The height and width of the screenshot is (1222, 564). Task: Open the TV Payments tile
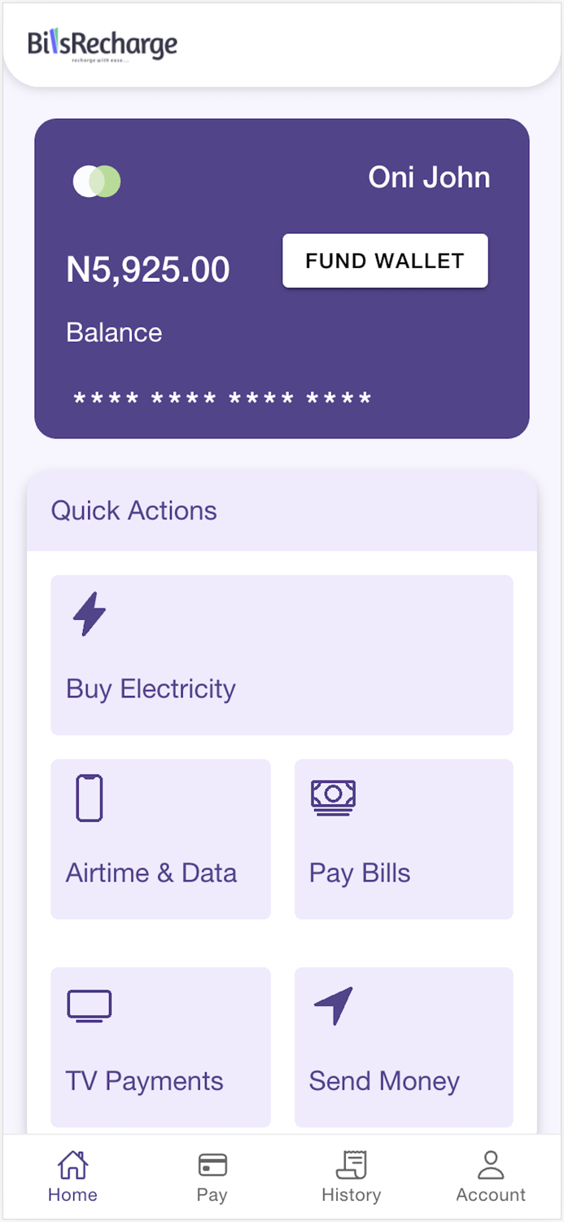pyautogui.click(x=160, y=1048)
